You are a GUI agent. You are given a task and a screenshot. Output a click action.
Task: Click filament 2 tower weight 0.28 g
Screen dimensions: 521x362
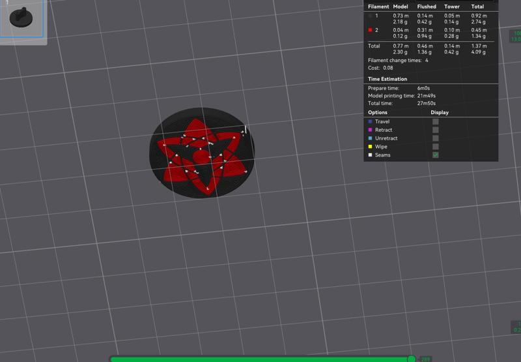coord(451,36)
